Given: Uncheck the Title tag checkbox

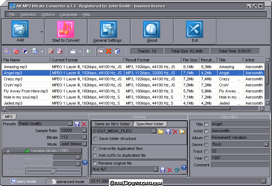Looking at the screenshot, I should click(206, 124).
